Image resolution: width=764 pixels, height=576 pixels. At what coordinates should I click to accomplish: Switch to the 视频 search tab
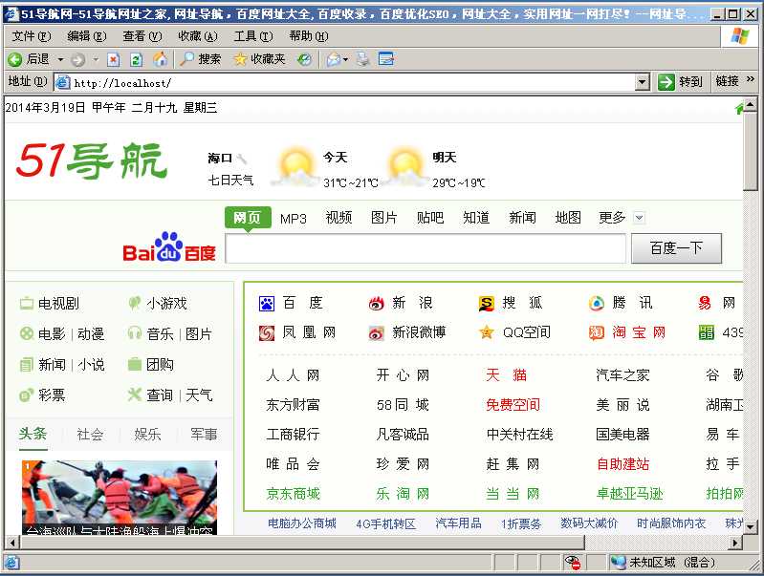tap(338, 218)
